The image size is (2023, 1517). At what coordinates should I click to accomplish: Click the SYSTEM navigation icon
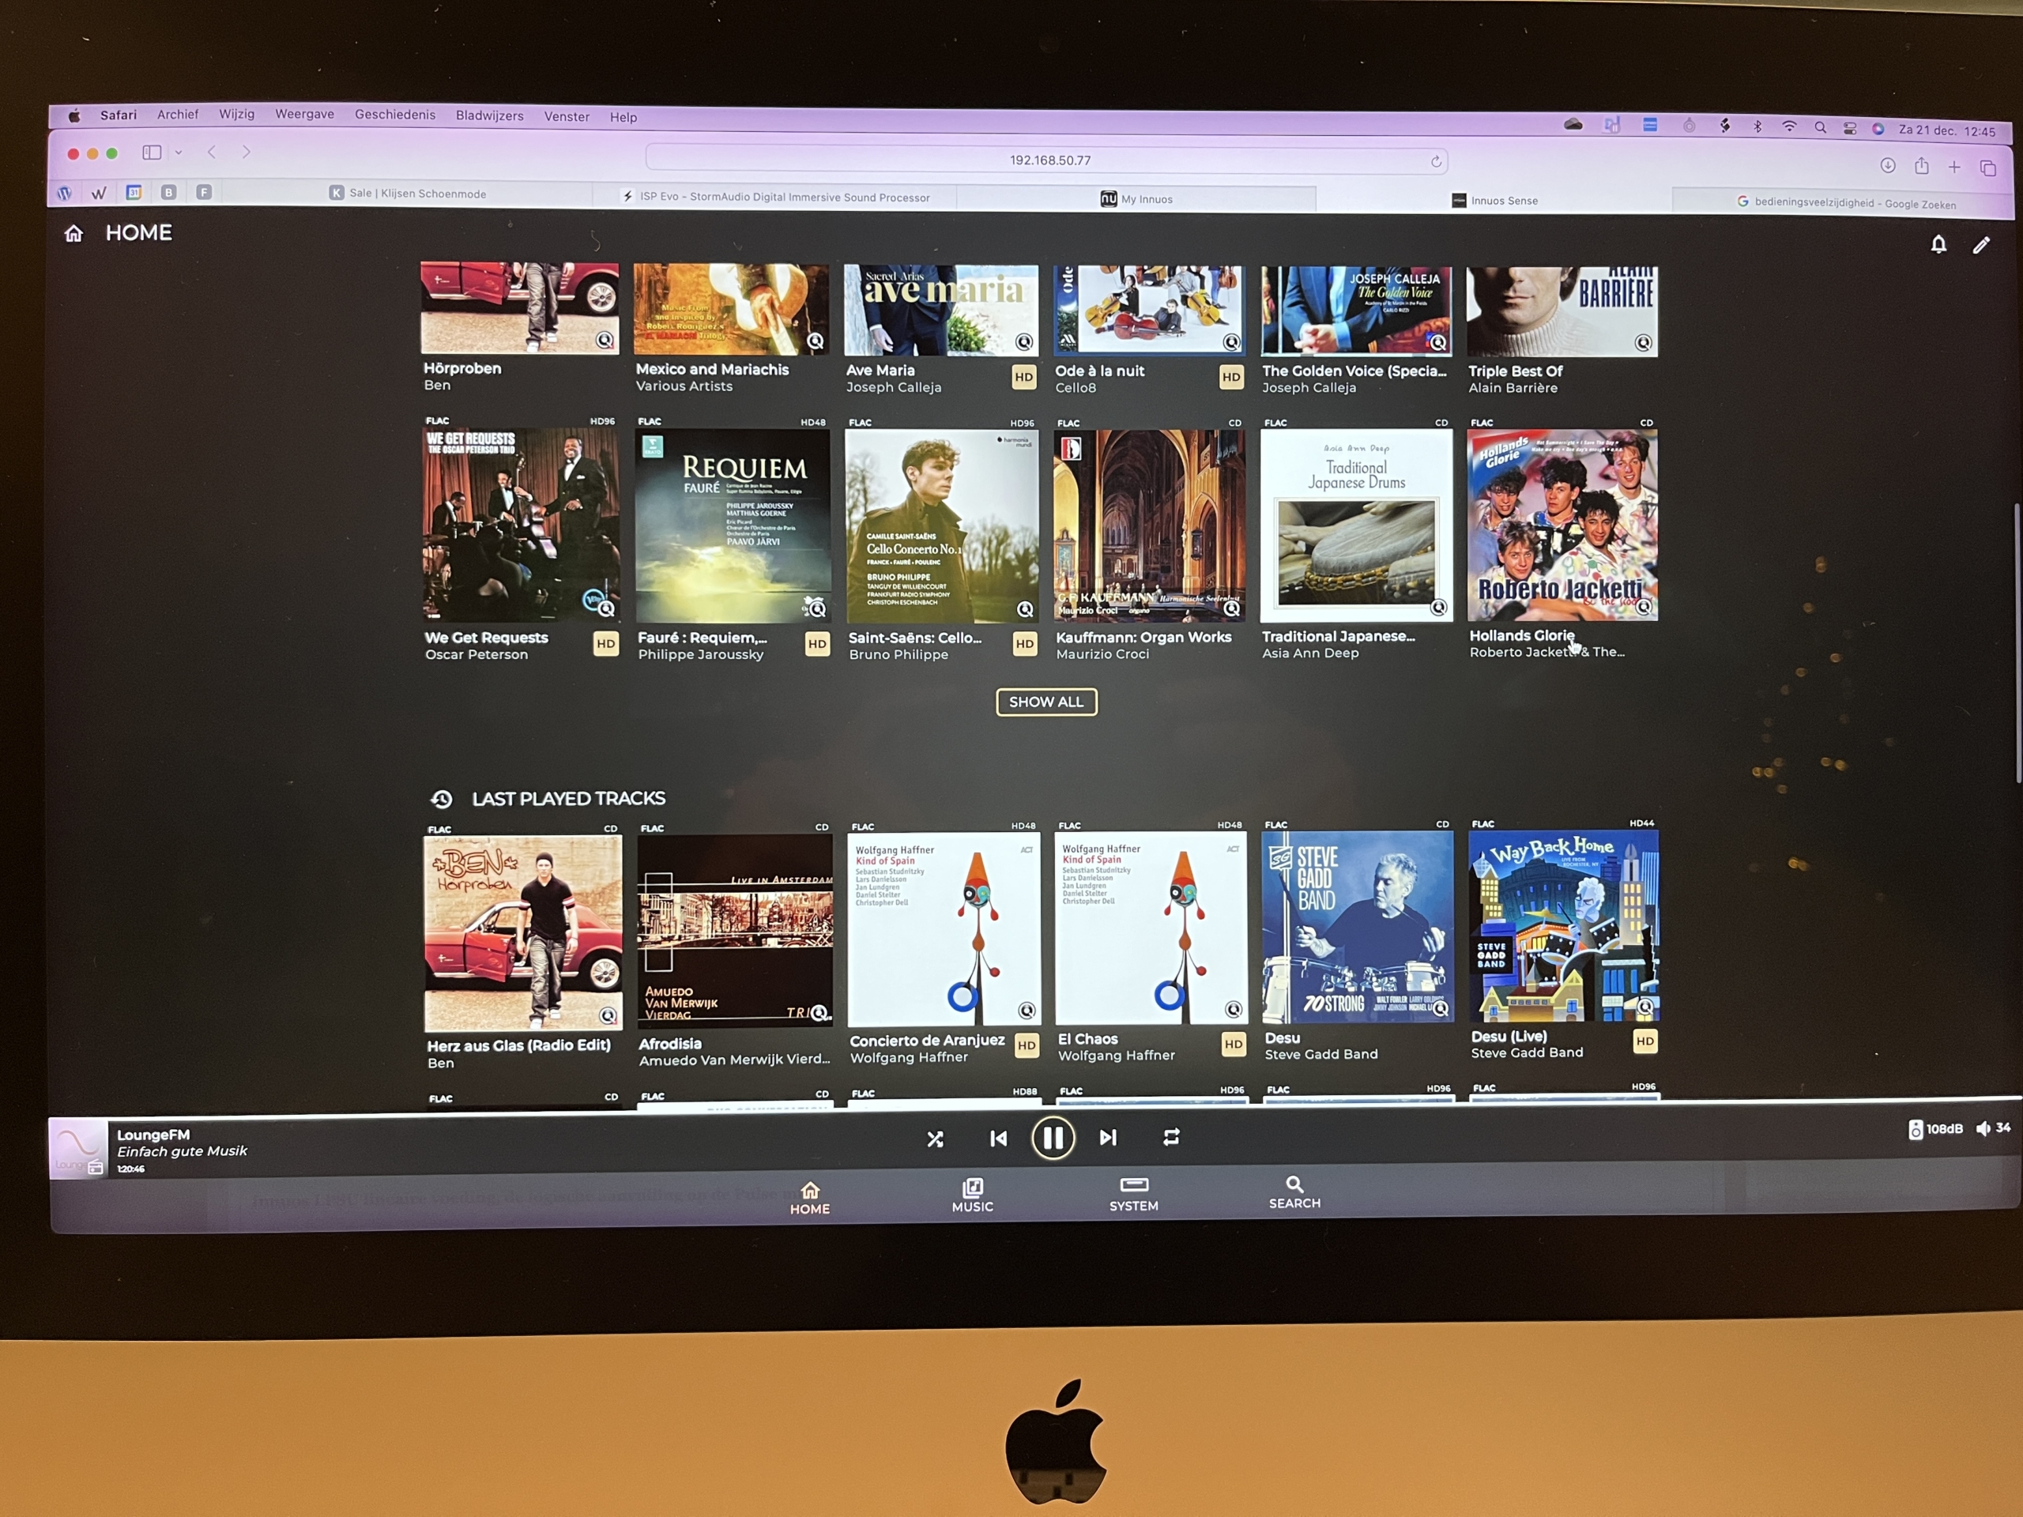(1134, 1192)
